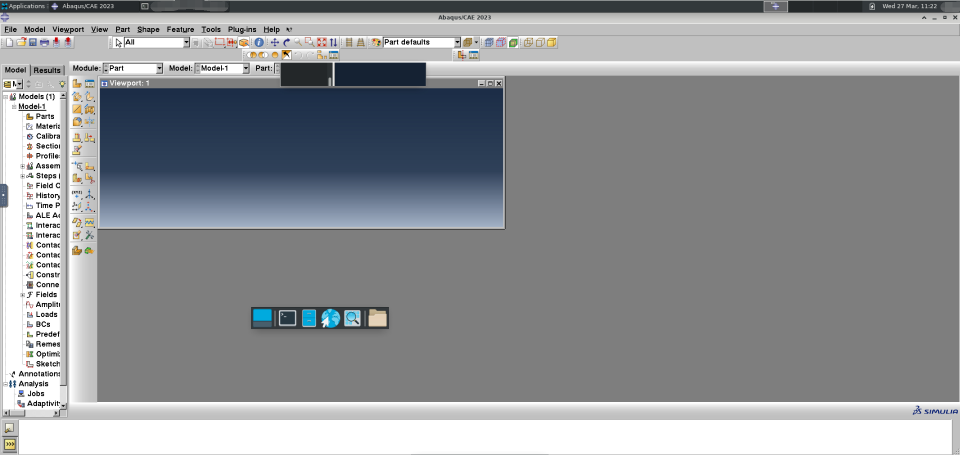
Task: Expand the Steps tree node
Action: [x=22, y=176]
